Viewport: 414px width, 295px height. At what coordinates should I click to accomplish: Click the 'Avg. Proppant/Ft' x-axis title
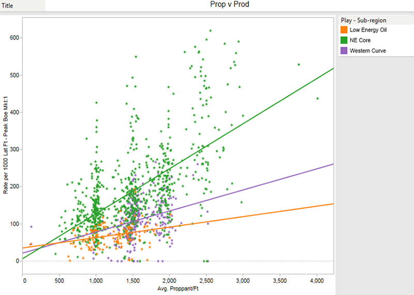coord(178,288)
